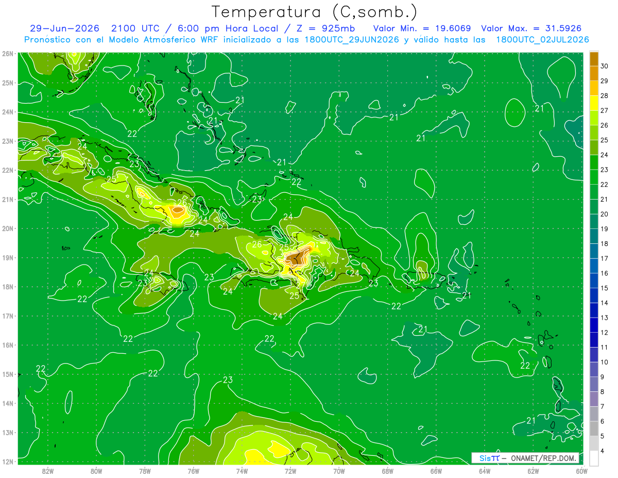Click the 'ONAMET/REP.DOM.' credit label

click(543, 458)
